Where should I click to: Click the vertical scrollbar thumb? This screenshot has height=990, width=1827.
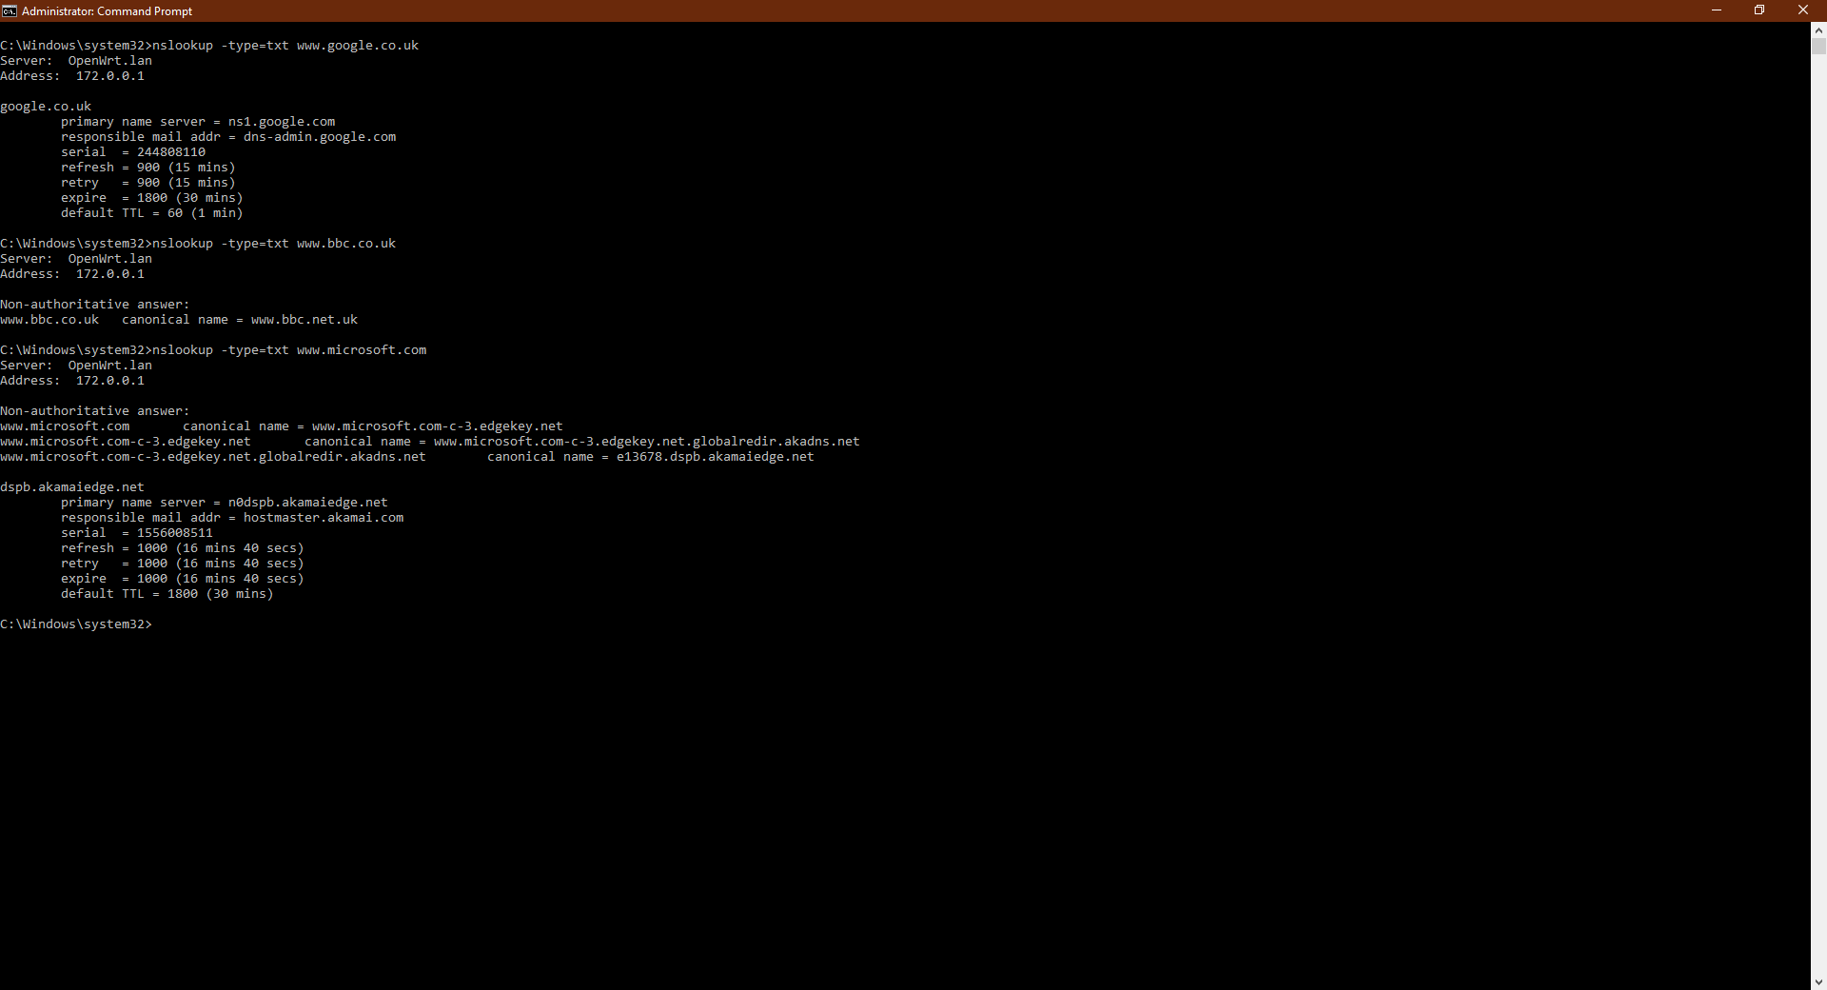tap(1818, 46)
